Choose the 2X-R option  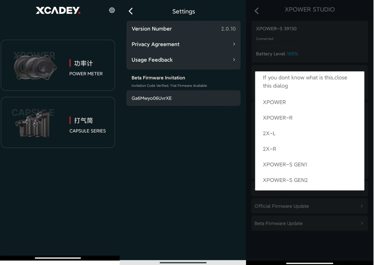point(269,149)
